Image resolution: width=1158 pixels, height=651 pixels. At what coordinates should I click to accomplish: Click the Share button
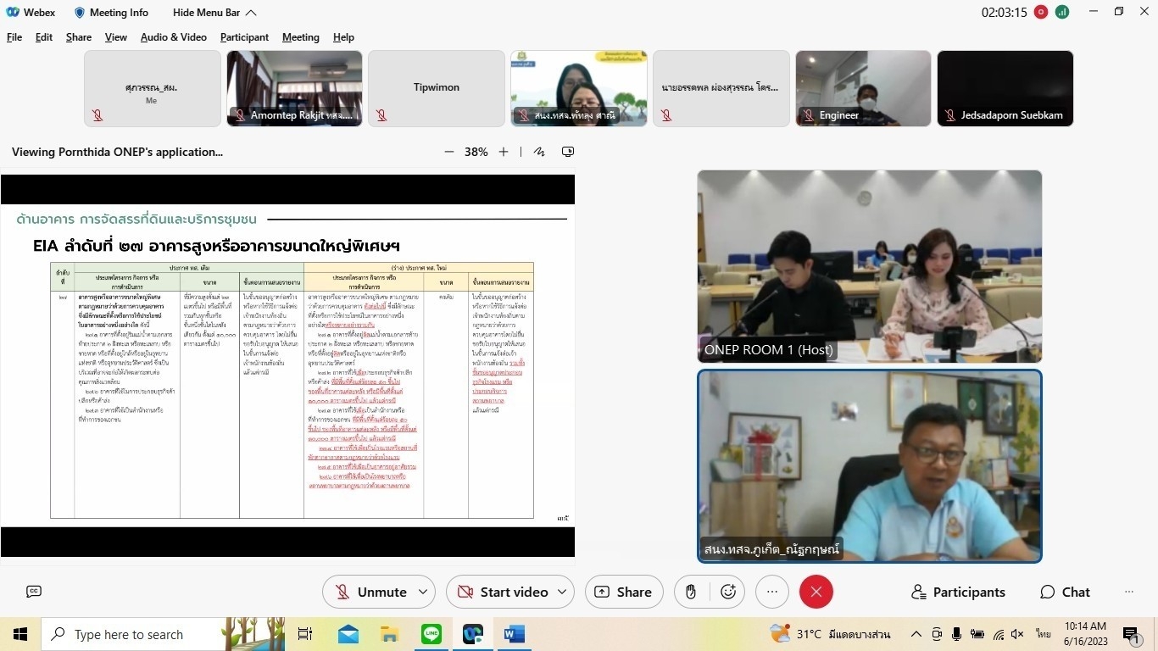tap(624, 592)
